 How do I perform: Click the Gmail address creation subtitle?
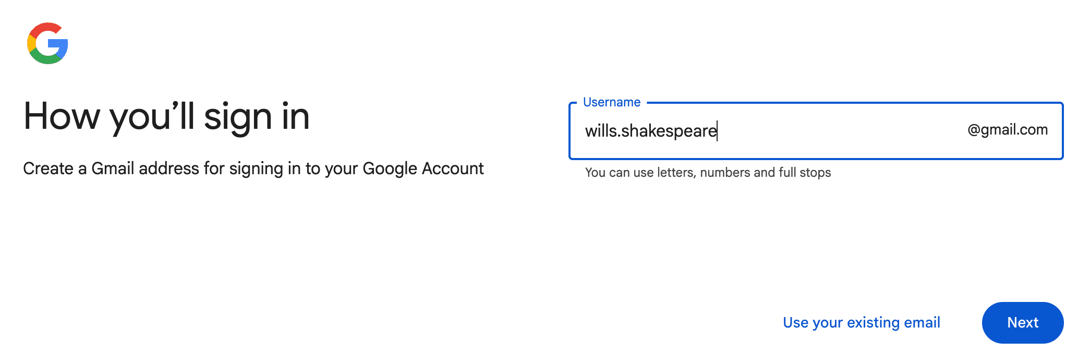pos(253,168)
